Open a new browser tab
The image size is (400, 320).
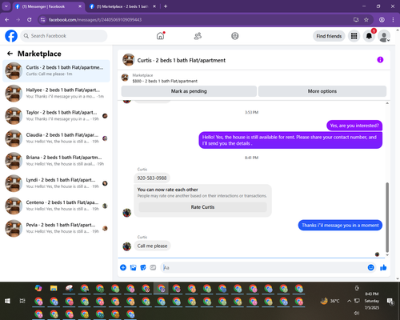[166, 6]
